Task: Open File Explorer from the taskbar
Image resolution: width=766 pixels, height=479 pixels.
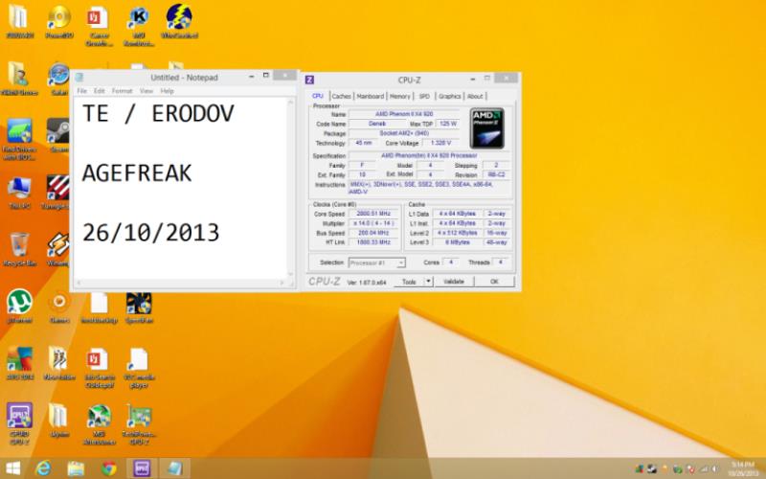Action: [x=76, y=468]
